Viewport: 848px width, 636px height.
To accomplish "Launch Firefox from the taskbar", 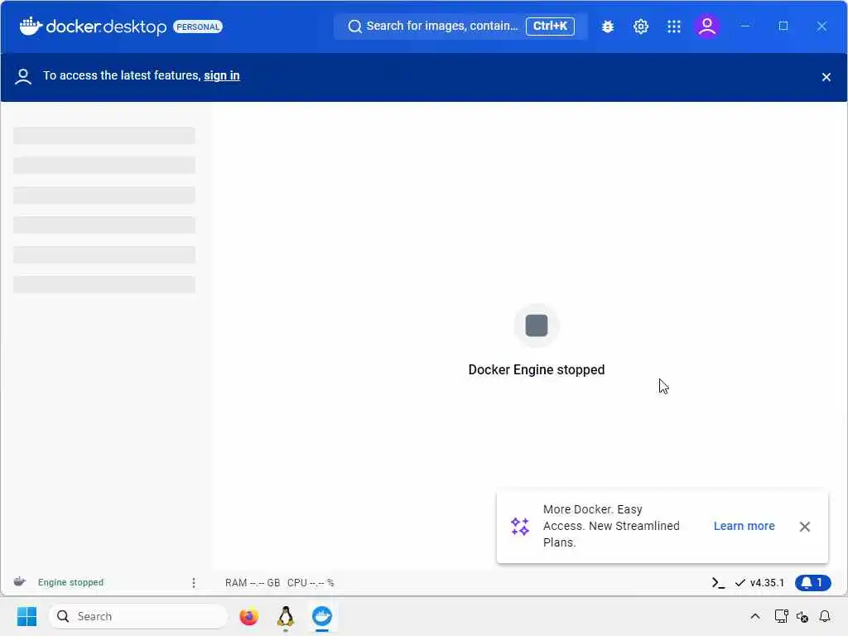I will tap(248, 616).
